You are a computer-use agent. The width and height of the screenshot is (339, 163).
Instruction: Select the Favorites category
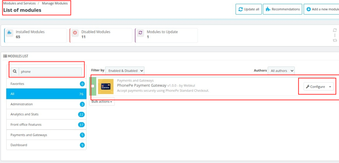click(46, 84)
